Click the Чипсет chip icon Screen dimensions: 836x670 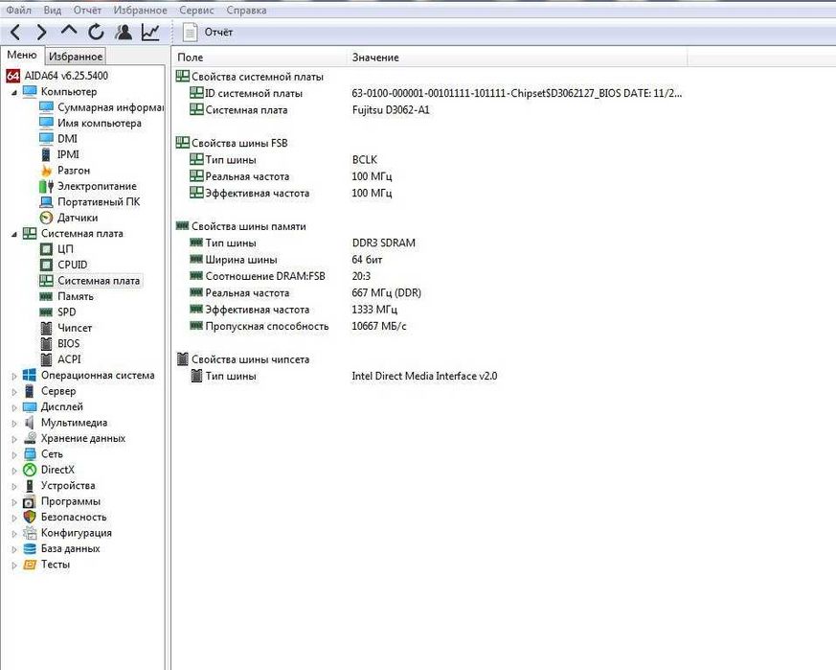(x=46, y=328)
